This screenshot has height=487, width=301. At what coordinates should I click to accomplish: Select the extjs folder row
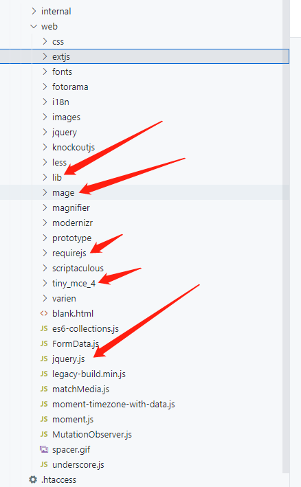[x=144, y=56]
